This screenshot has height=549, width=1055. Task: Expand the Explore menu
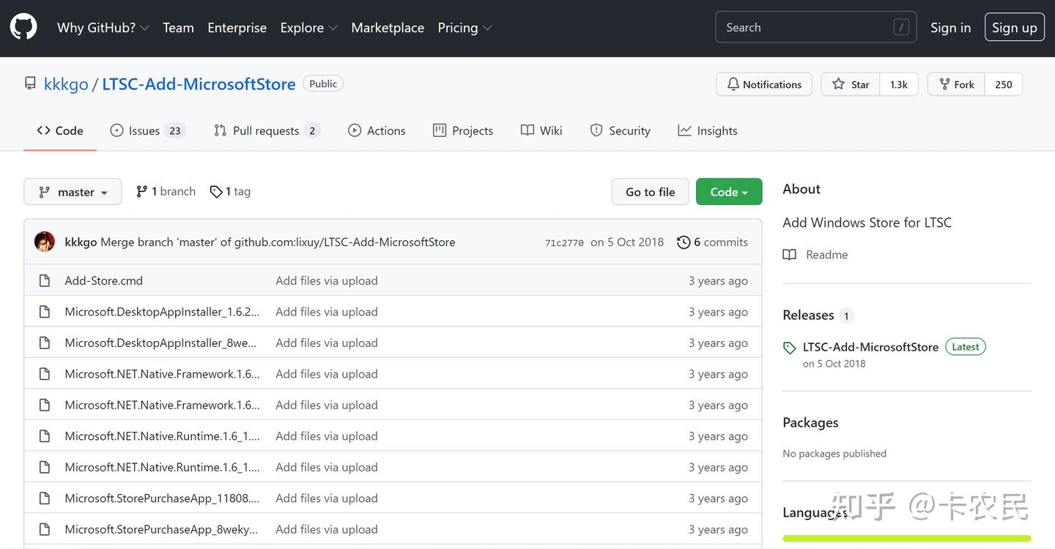click(x=308, y=28)
